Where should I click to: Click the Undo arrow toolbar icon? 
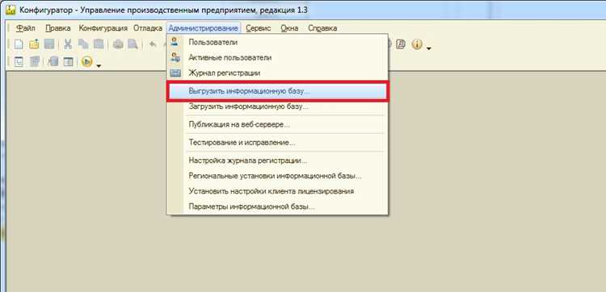click(153, 44)
